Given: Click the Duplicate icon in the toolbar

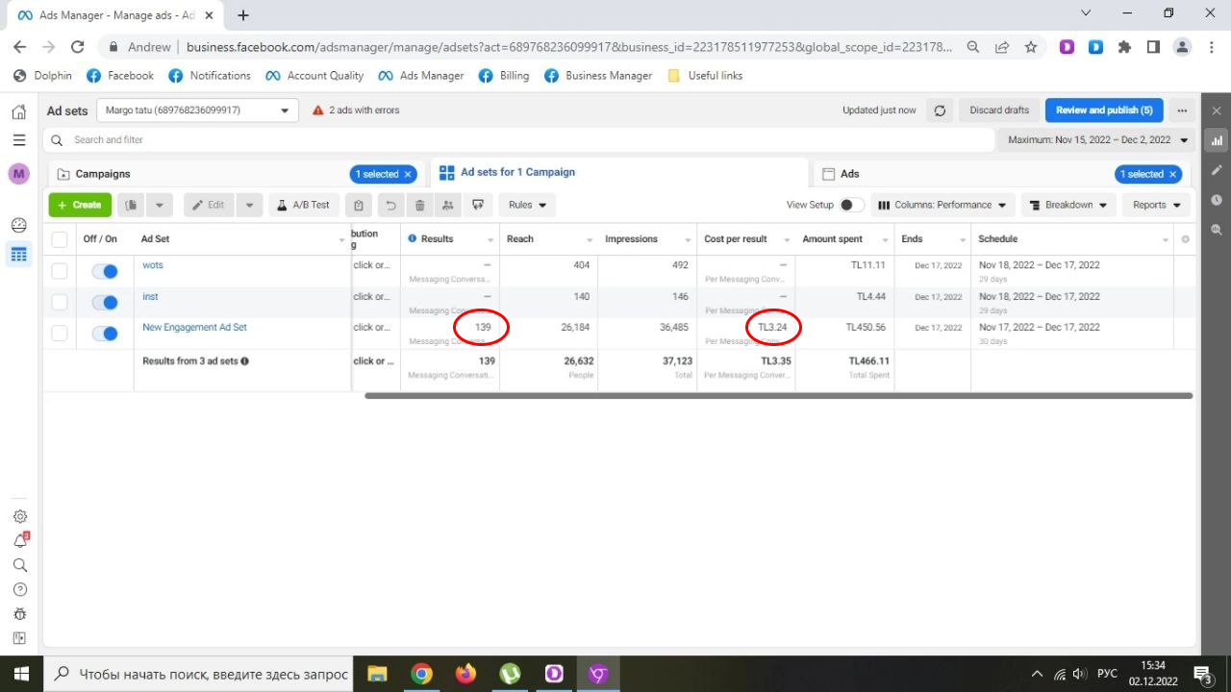Looking at the screenshot, I should 131,205.
